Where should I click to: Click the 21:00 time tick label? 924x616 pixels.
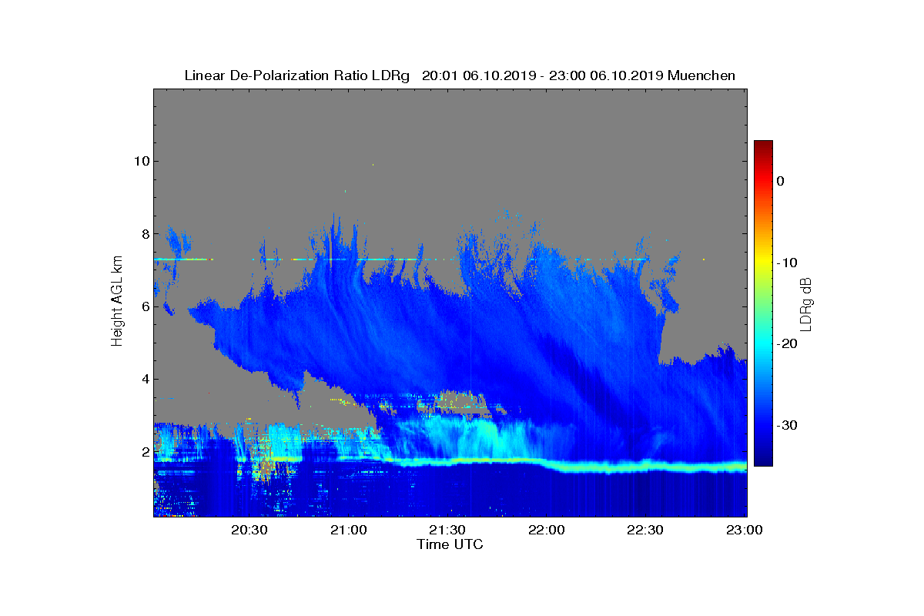click(349, 530)
